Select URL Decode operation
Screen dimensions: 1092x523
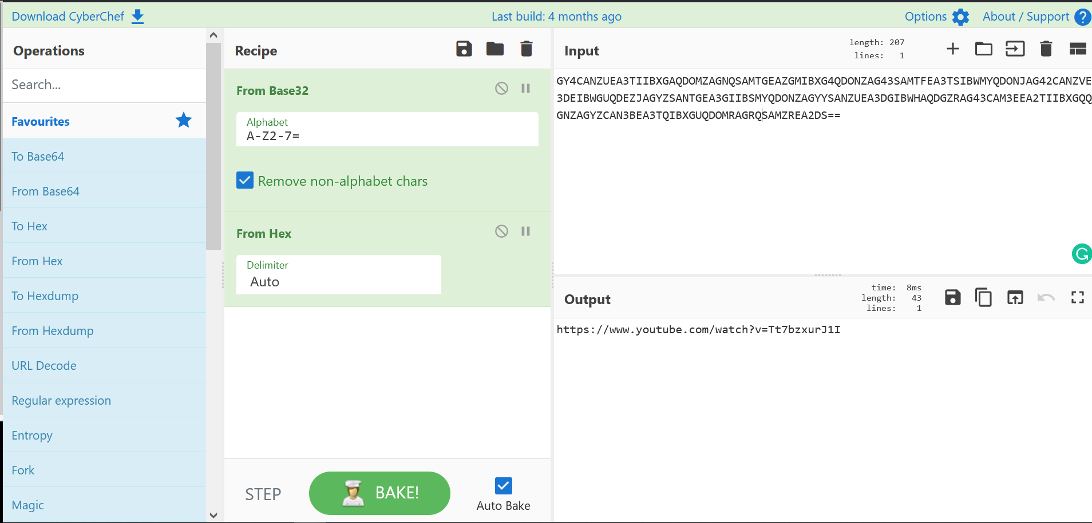pyautogui.click(x=104, y=365)
